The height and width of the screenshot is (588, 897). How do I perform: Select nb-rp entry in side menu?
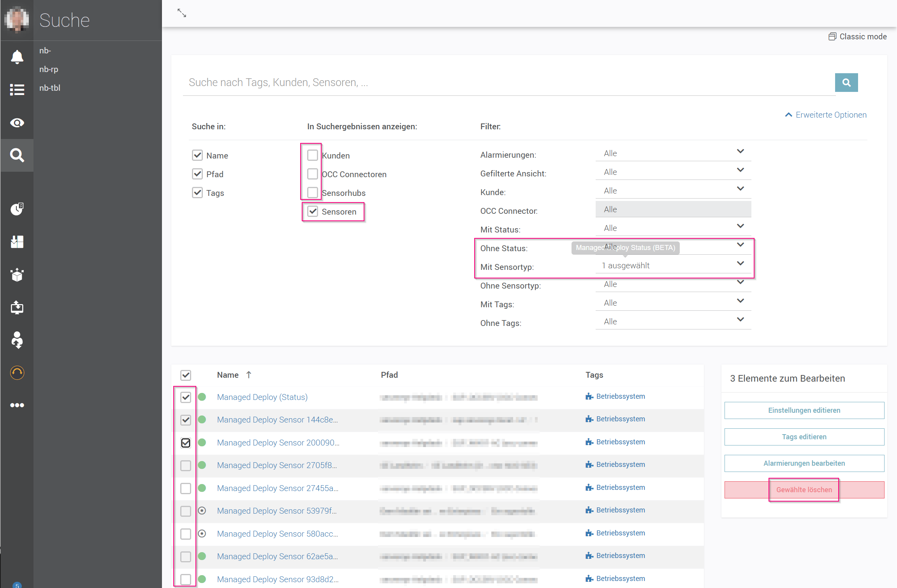click(49, 69)
